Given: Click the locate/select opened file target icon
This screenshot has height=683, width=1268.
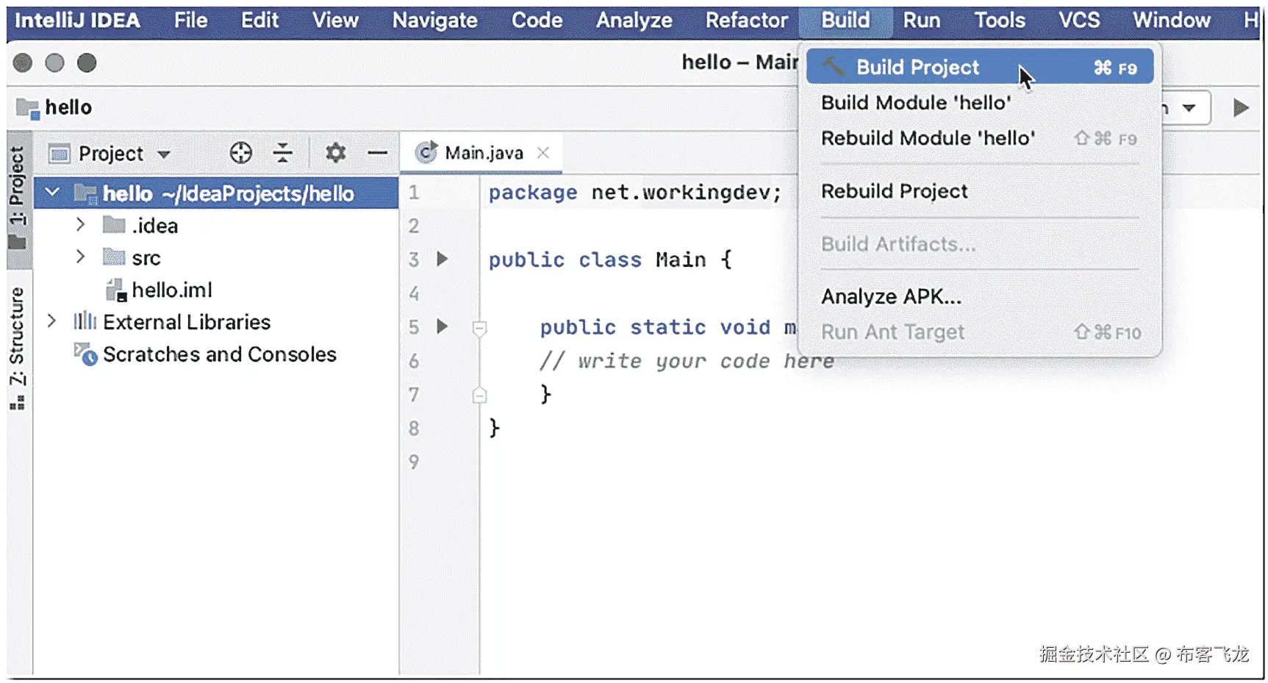Looking at the screenshot, I should point(240,153).
